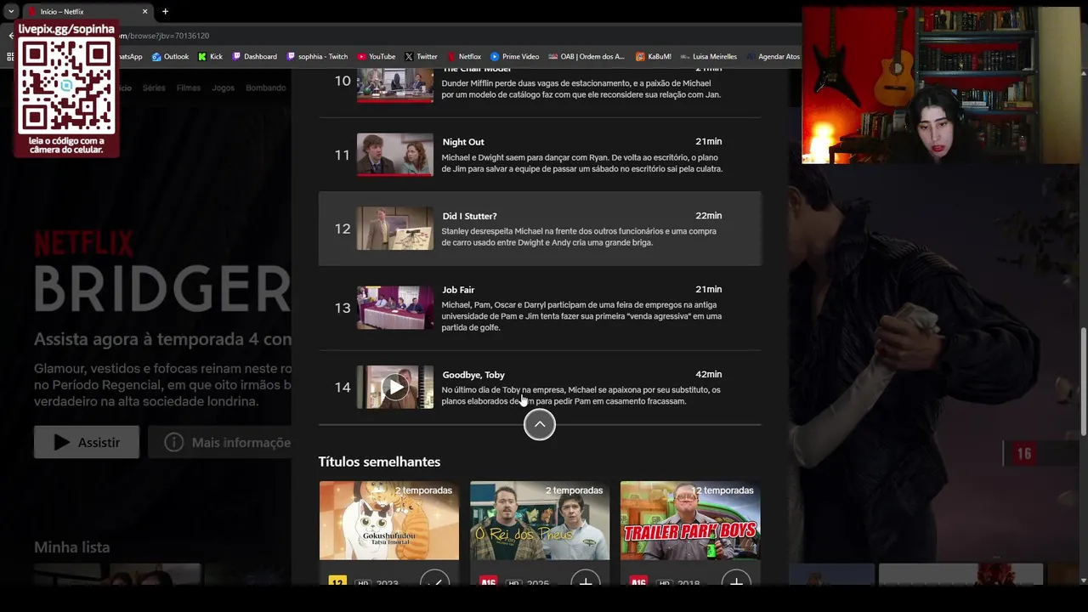Viewport: 1088px width, 612px height.
Task: Click the Job Fair episode title
Action: (x=458, y=290)
